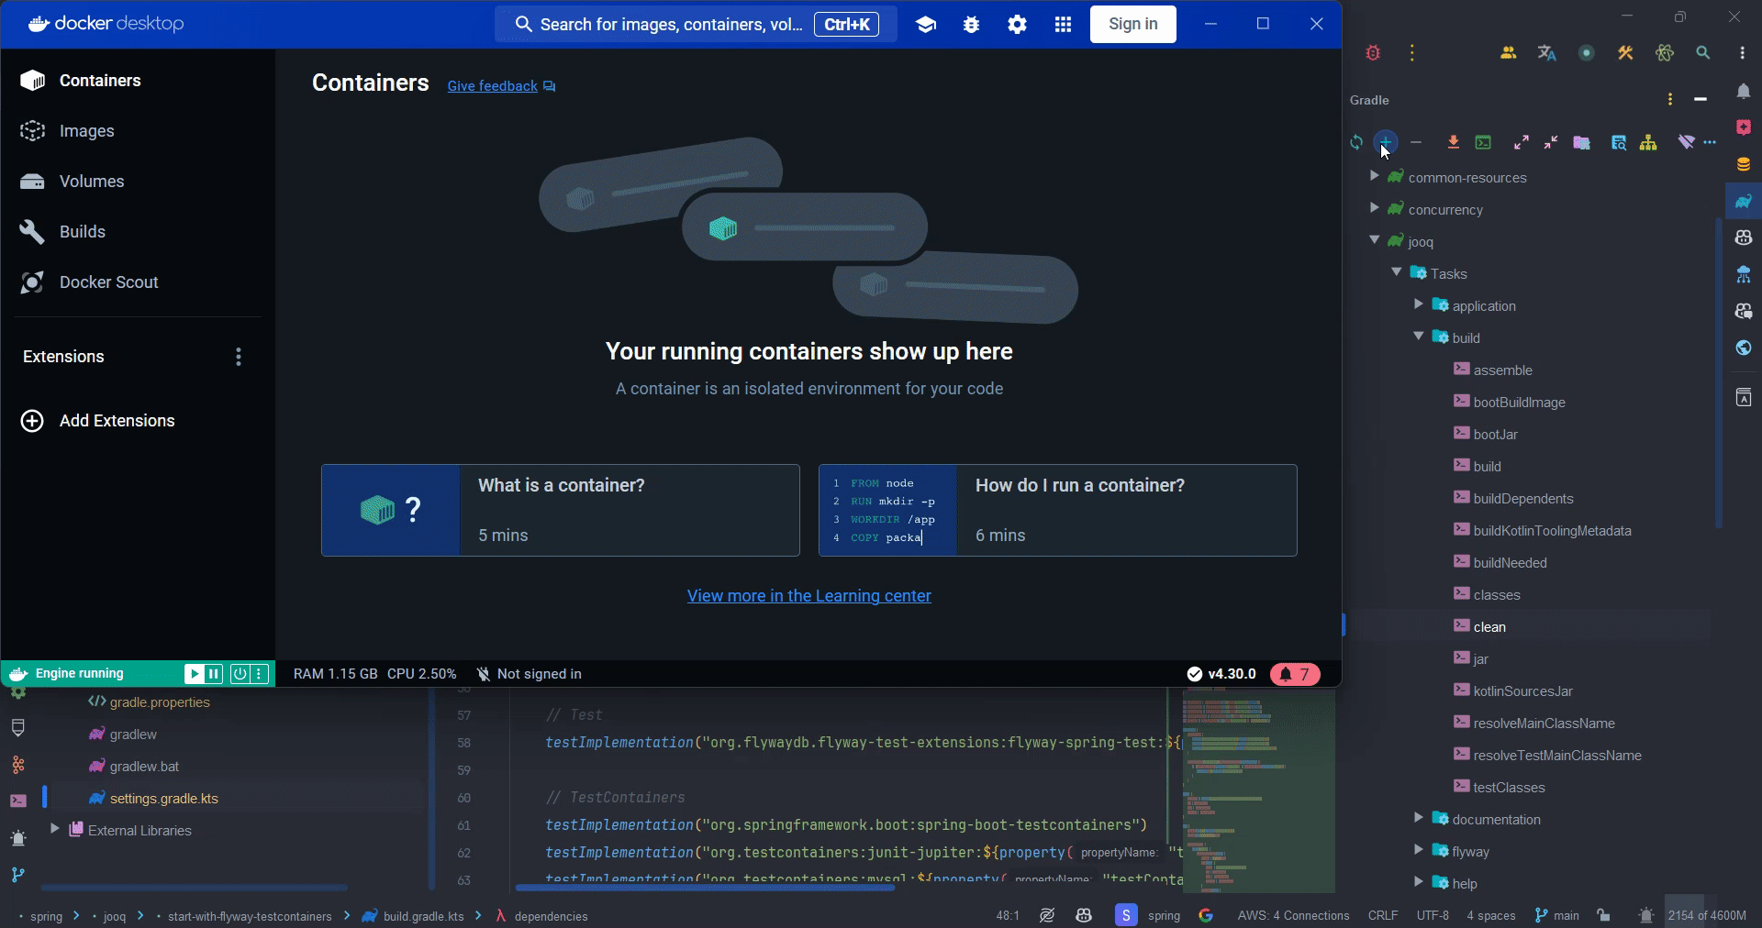Toggle the read-only lock icon in status bar
The image size is (1762, 928).
point(1603,915)
